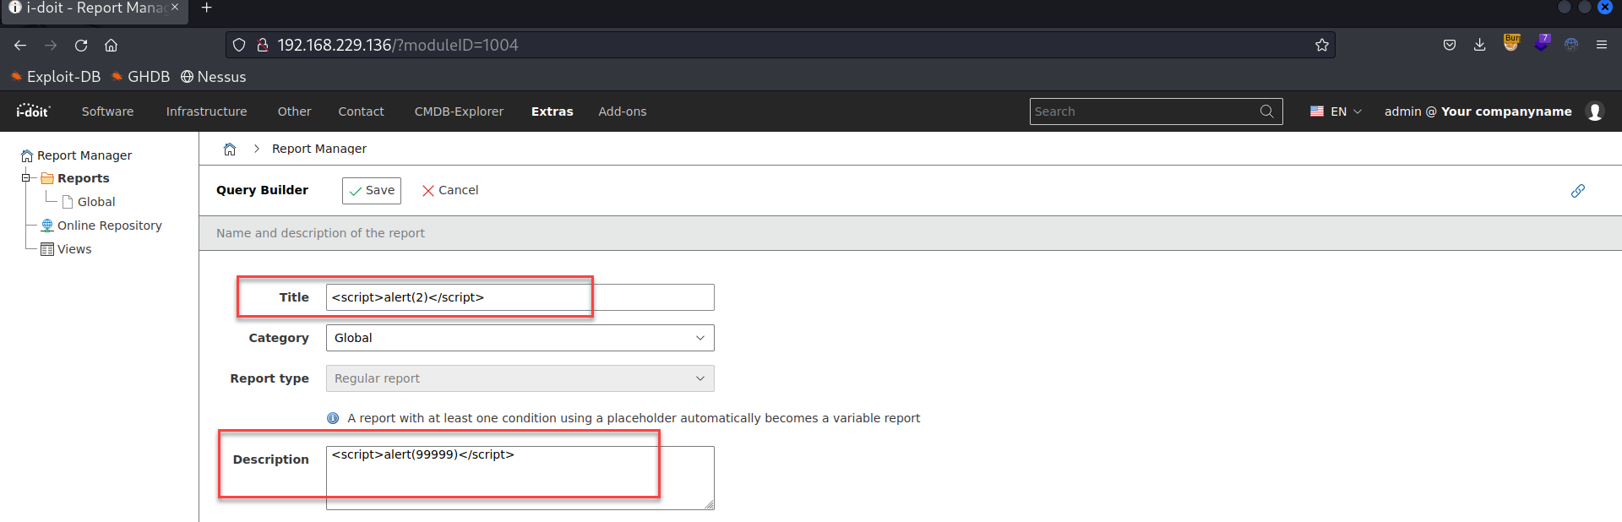Open the Software menu
Viewport: 1622px width, 522px height.
pos(107,111)
